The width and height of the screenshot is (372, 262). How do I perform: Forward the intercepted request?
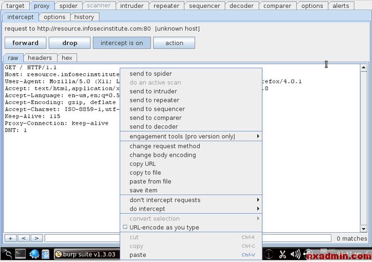(25, 43)
